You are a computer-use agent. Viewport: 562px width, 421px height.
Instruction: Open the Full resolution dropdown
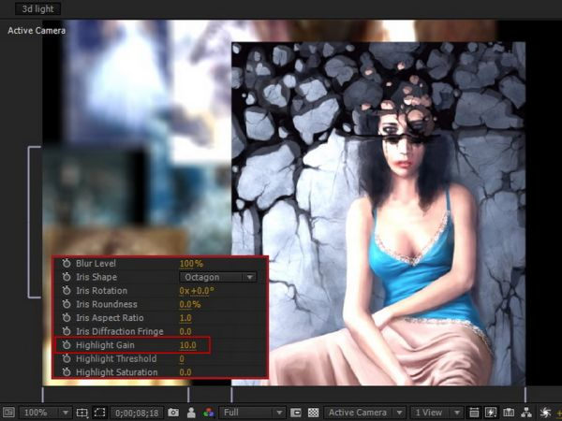pyautogui.click(x=252, y=413)
